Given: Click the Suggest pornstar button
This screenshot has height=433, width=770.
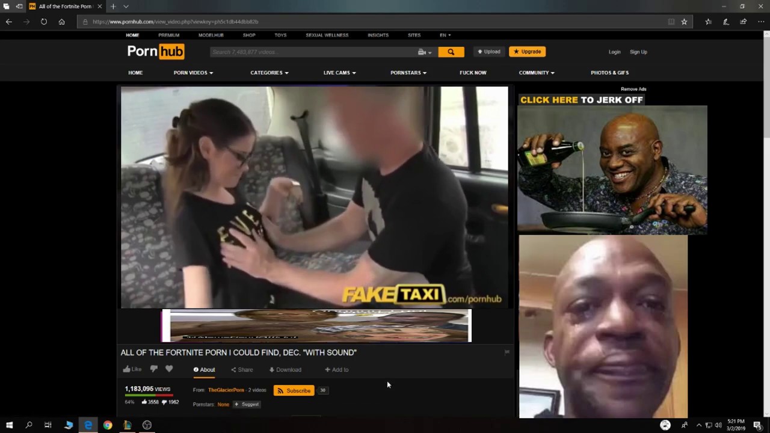Looking at the screenshot, I should [x=247, y=404].
